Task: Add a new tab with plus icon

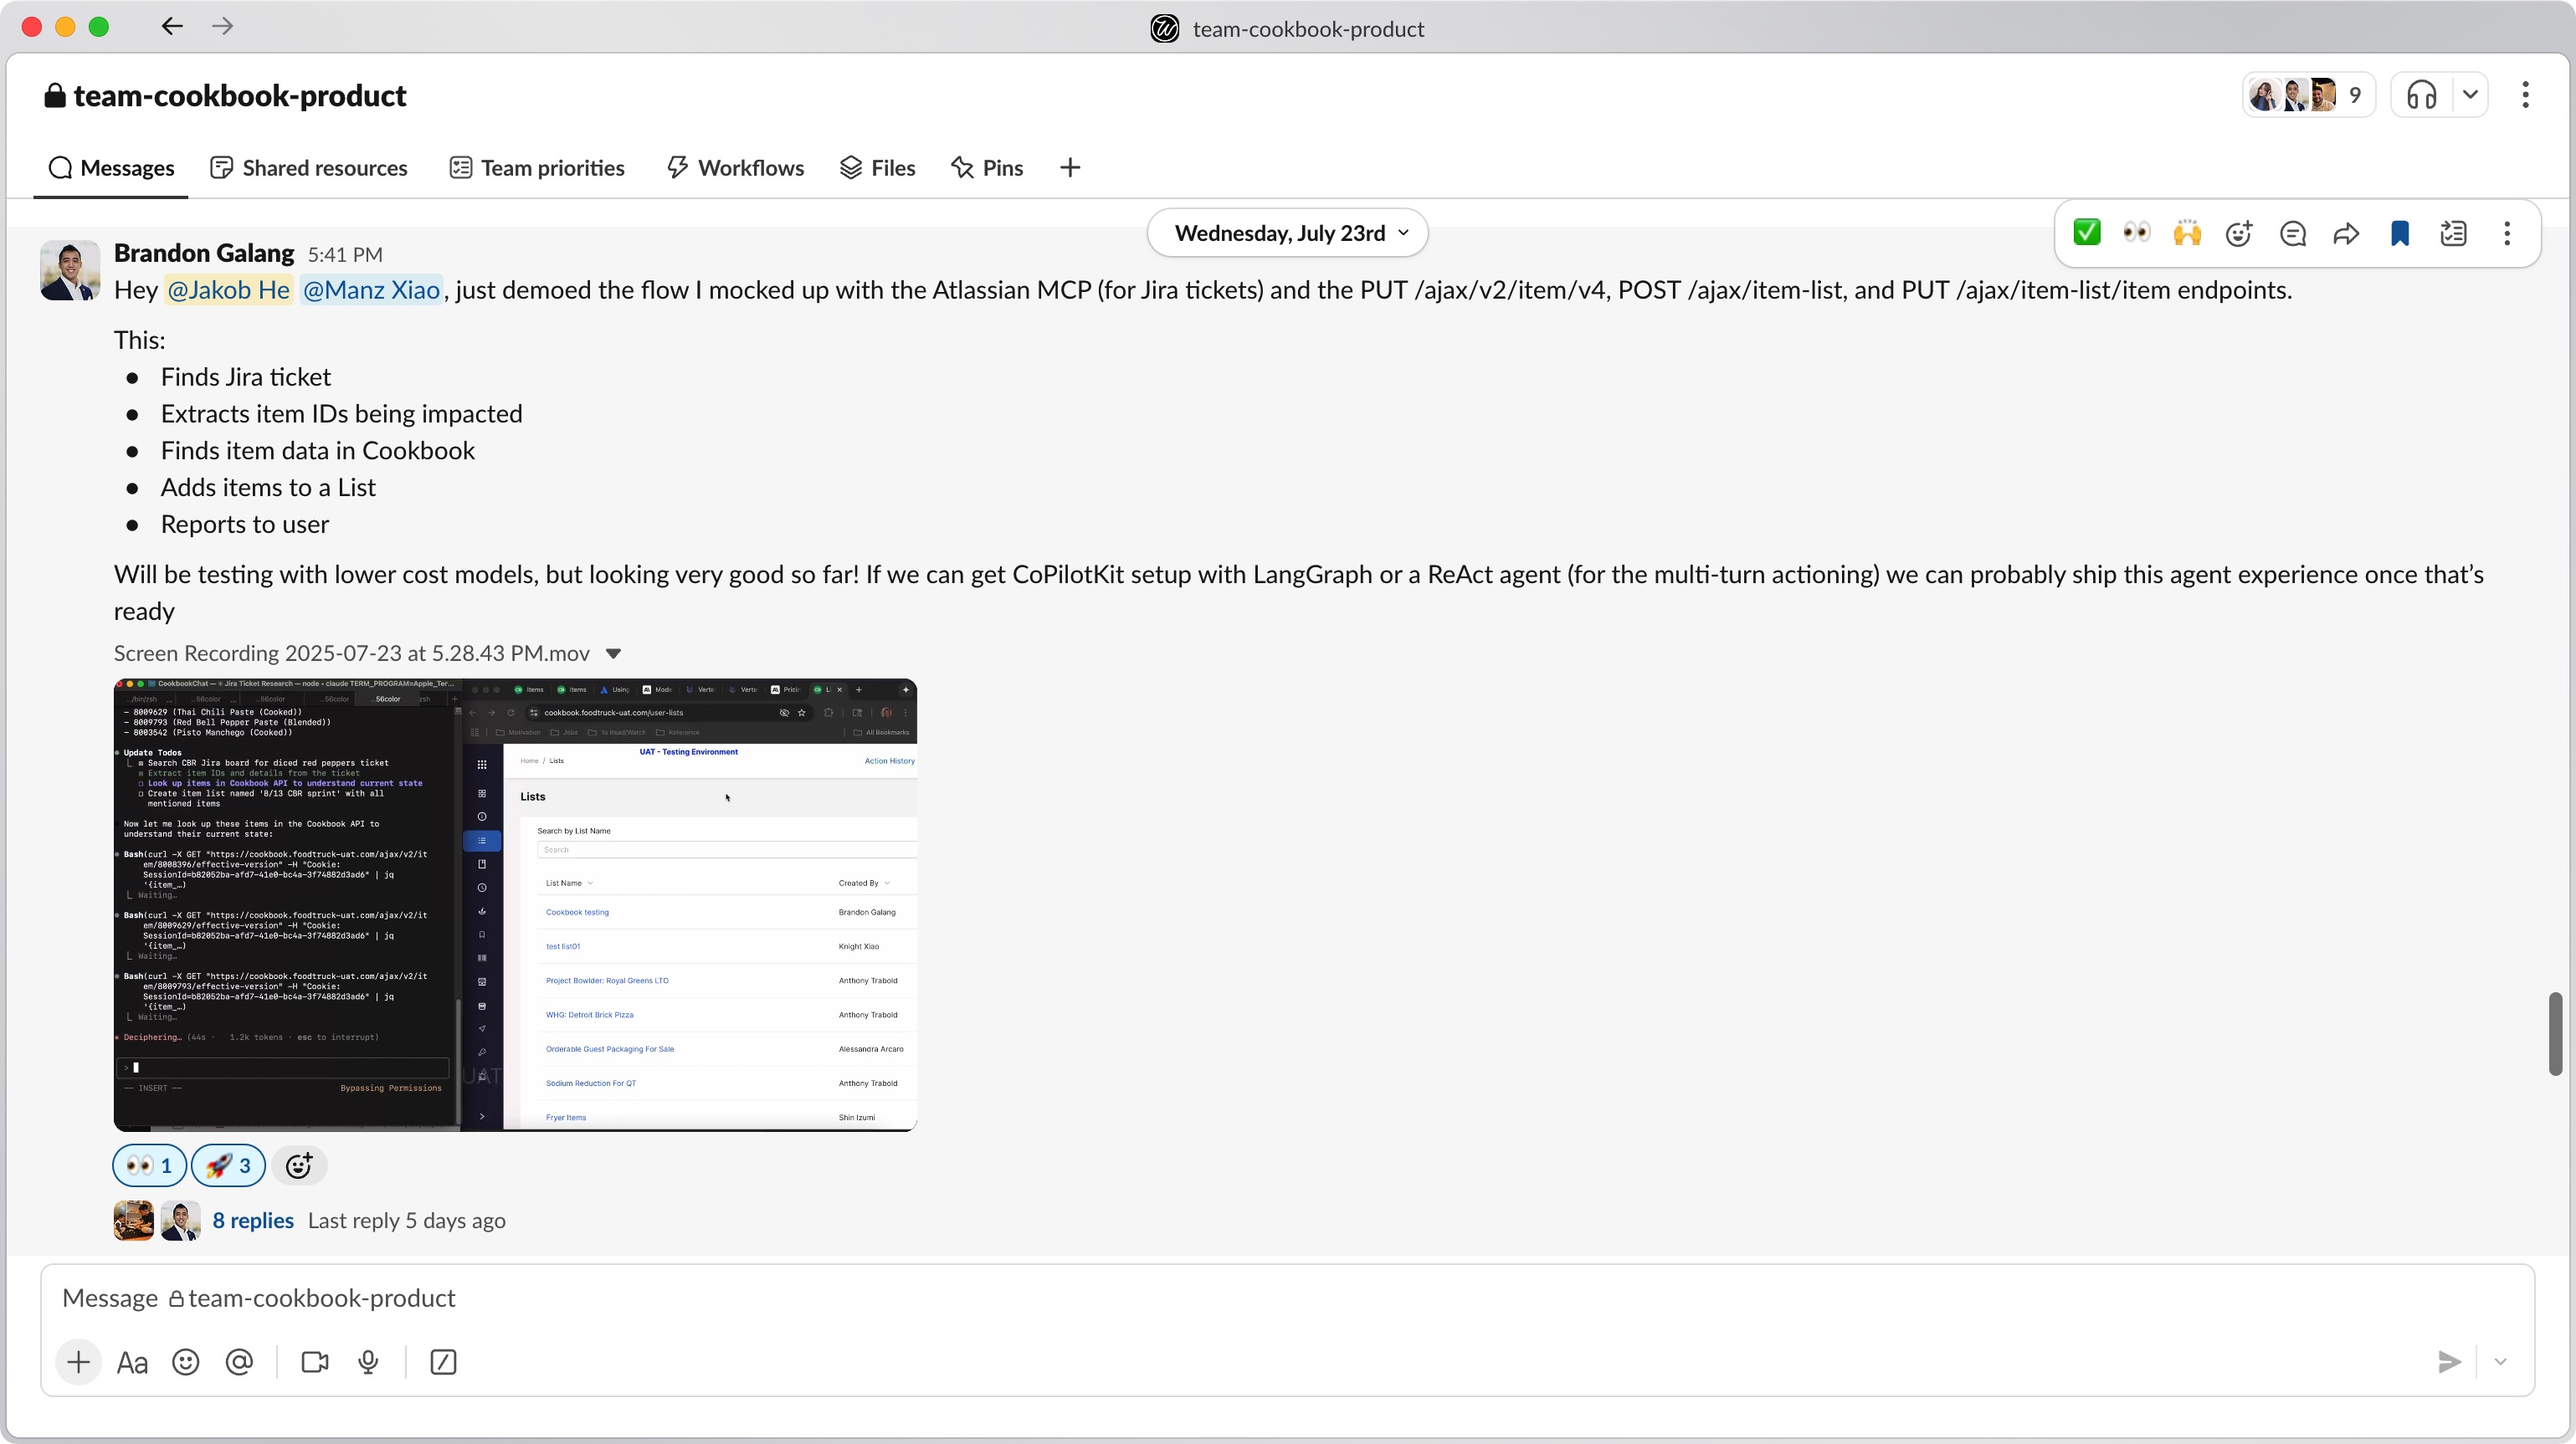Action: click(x=1070, y=168)
